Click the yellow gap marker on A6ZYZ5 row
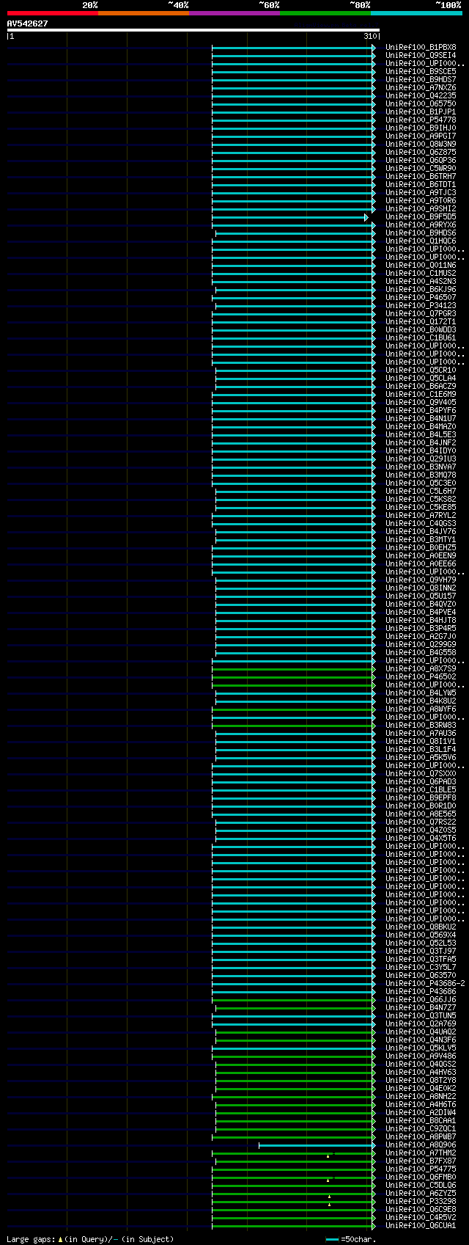 tap(330, 1196)
